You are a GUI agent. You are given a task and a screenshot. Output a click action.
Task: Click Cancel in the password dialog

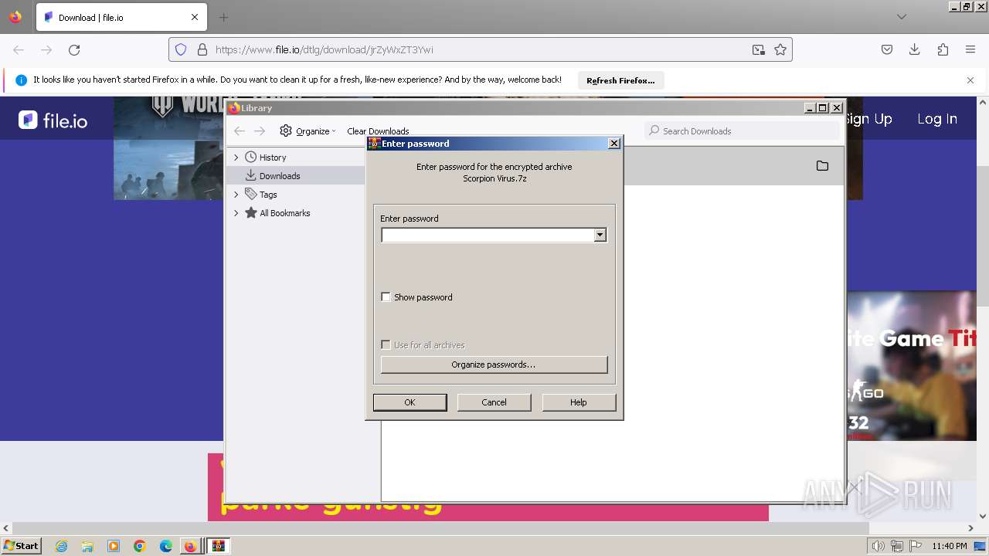(x=494, y=402)
